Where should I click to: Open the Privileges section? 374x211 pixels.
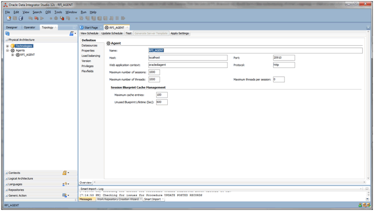tap(87, 66)
